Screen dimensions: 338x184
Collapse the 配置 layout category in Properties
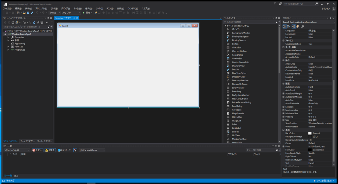point(284,84)
